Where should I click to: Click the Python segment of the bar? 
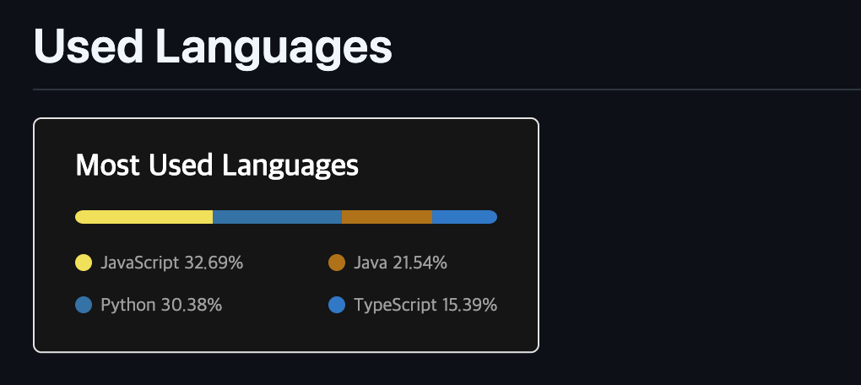coord(278,217)
